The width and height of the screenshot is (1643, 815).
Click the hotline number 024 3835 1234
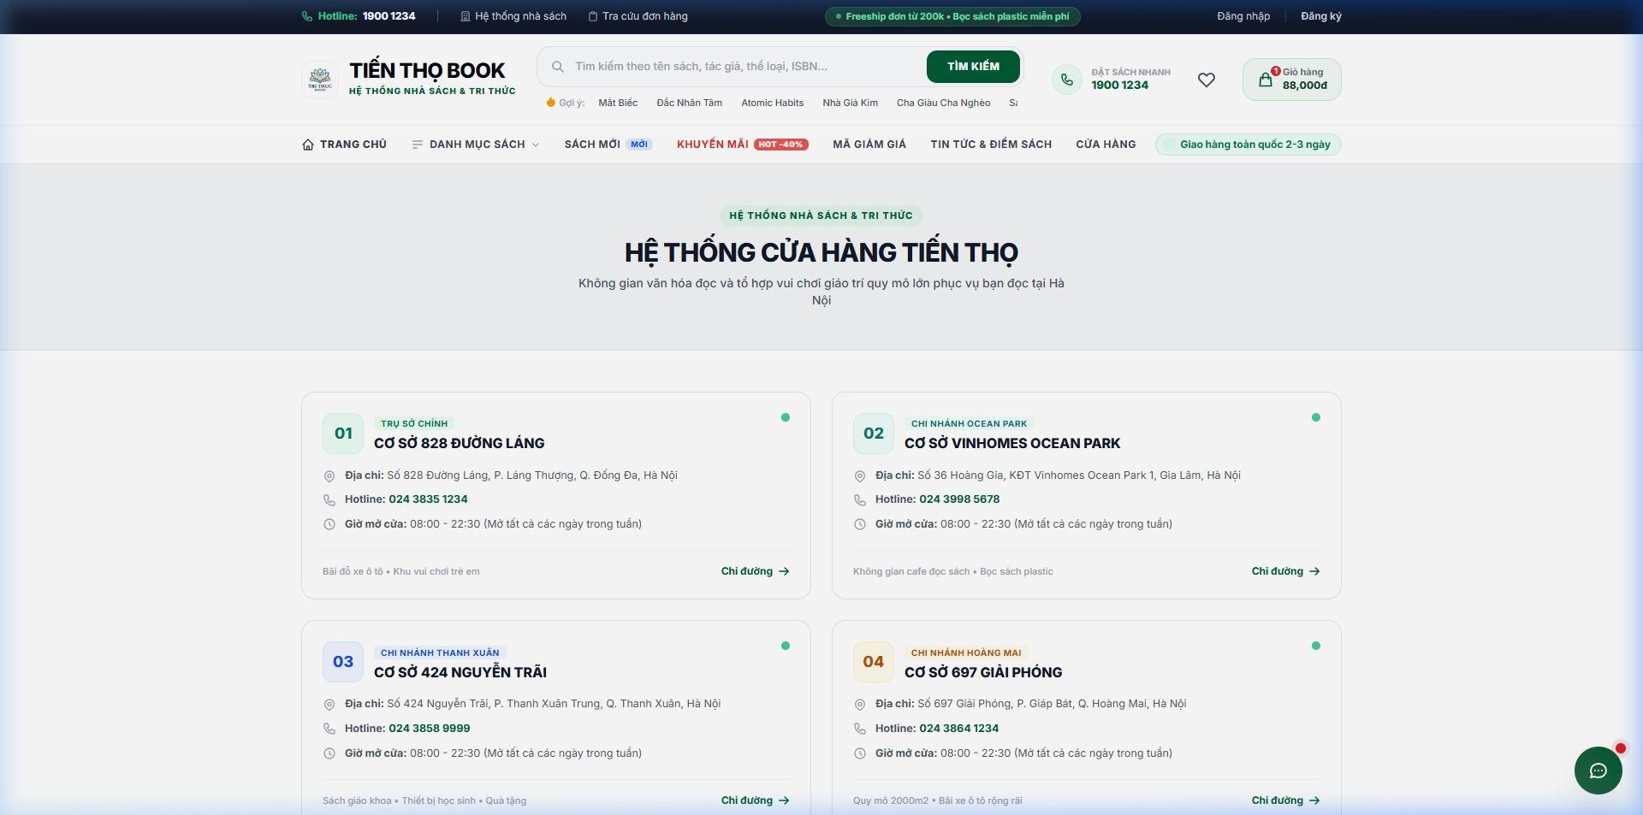pyautogui.click(x=428, y=499)
